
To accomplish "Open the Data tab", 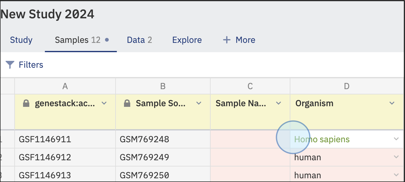I will [139, 40].
